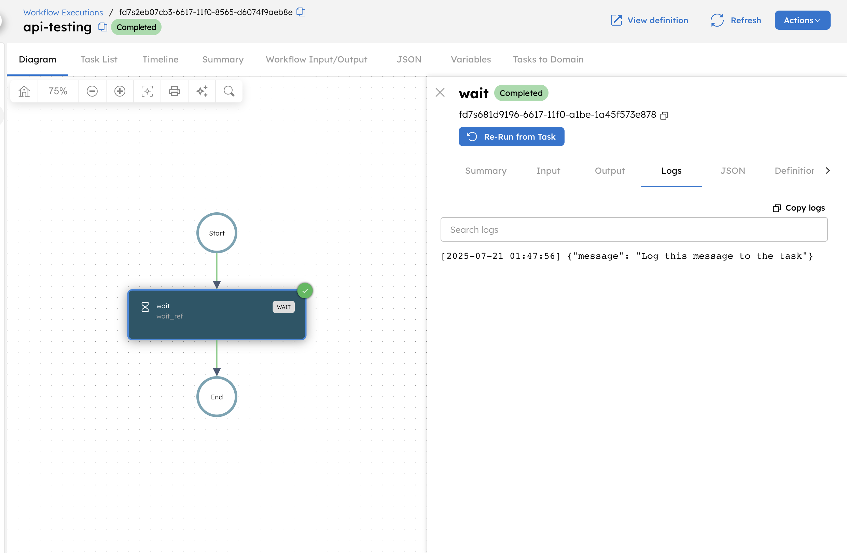Refresh the workflow execution
This screenshot has height=553, width=847.
click(x=735, y=20)
